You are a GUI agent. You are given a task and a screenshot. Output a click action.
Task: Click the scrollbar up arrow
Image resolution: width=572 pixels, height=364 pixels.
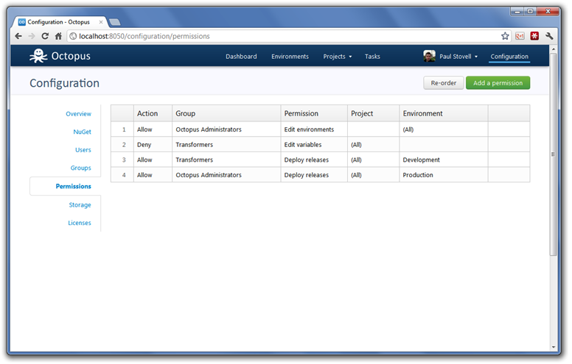pyautogui.click(x=554, y=49)
